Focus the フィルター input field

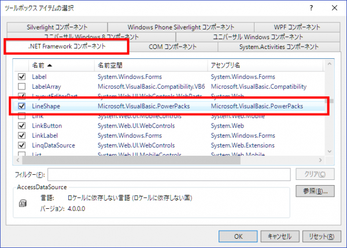click(169, 175)
